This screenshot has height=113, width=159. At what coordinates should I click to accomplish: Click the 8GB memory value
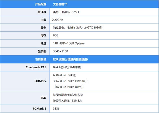tap(56, 35)
